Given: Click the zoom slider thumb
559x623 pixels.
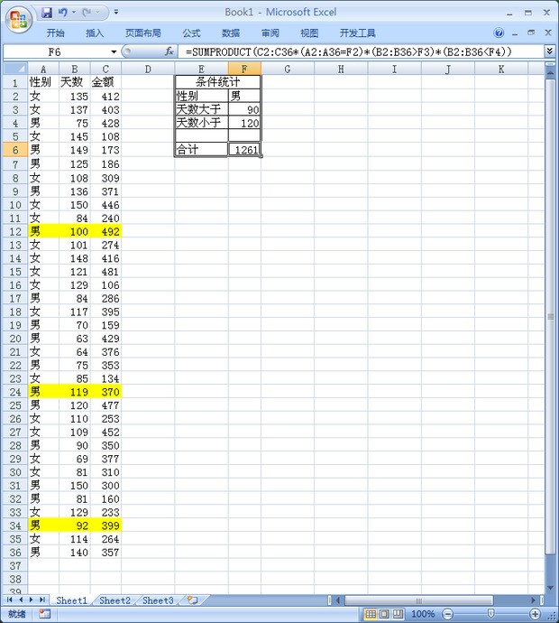Looking at the screenshot, I should [490, 614].
